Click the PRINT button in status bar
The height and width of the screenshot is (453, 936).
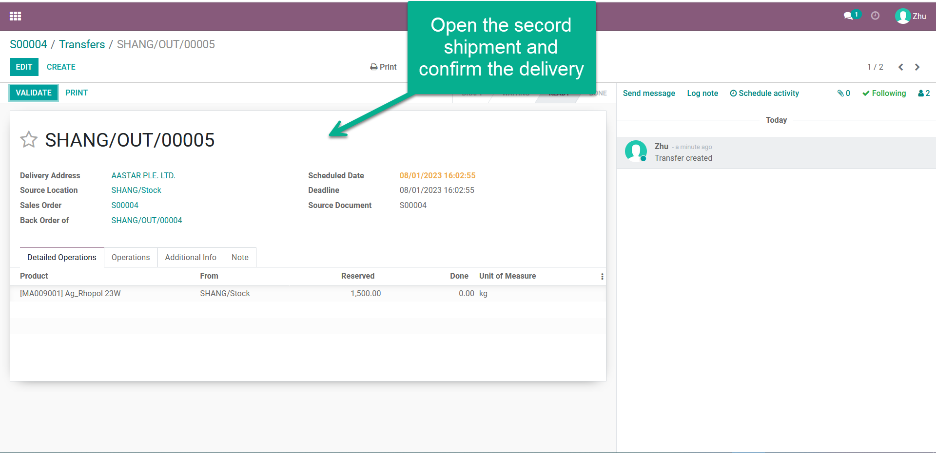[x=77, y=93]
